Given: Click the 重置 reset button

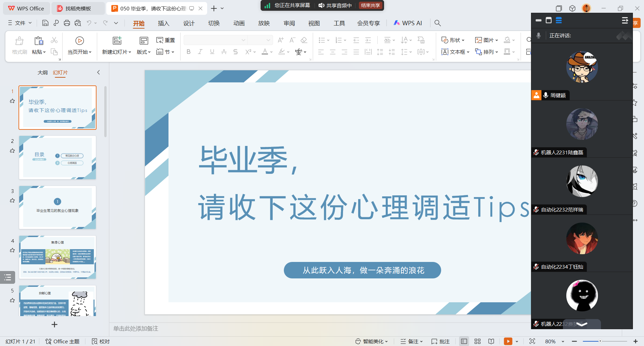Looking at the screenshot, I should pos(166,40).
